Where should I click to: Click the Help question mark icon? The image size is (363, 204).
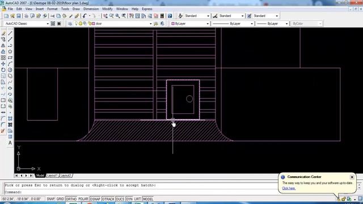[x=170, y=16]
